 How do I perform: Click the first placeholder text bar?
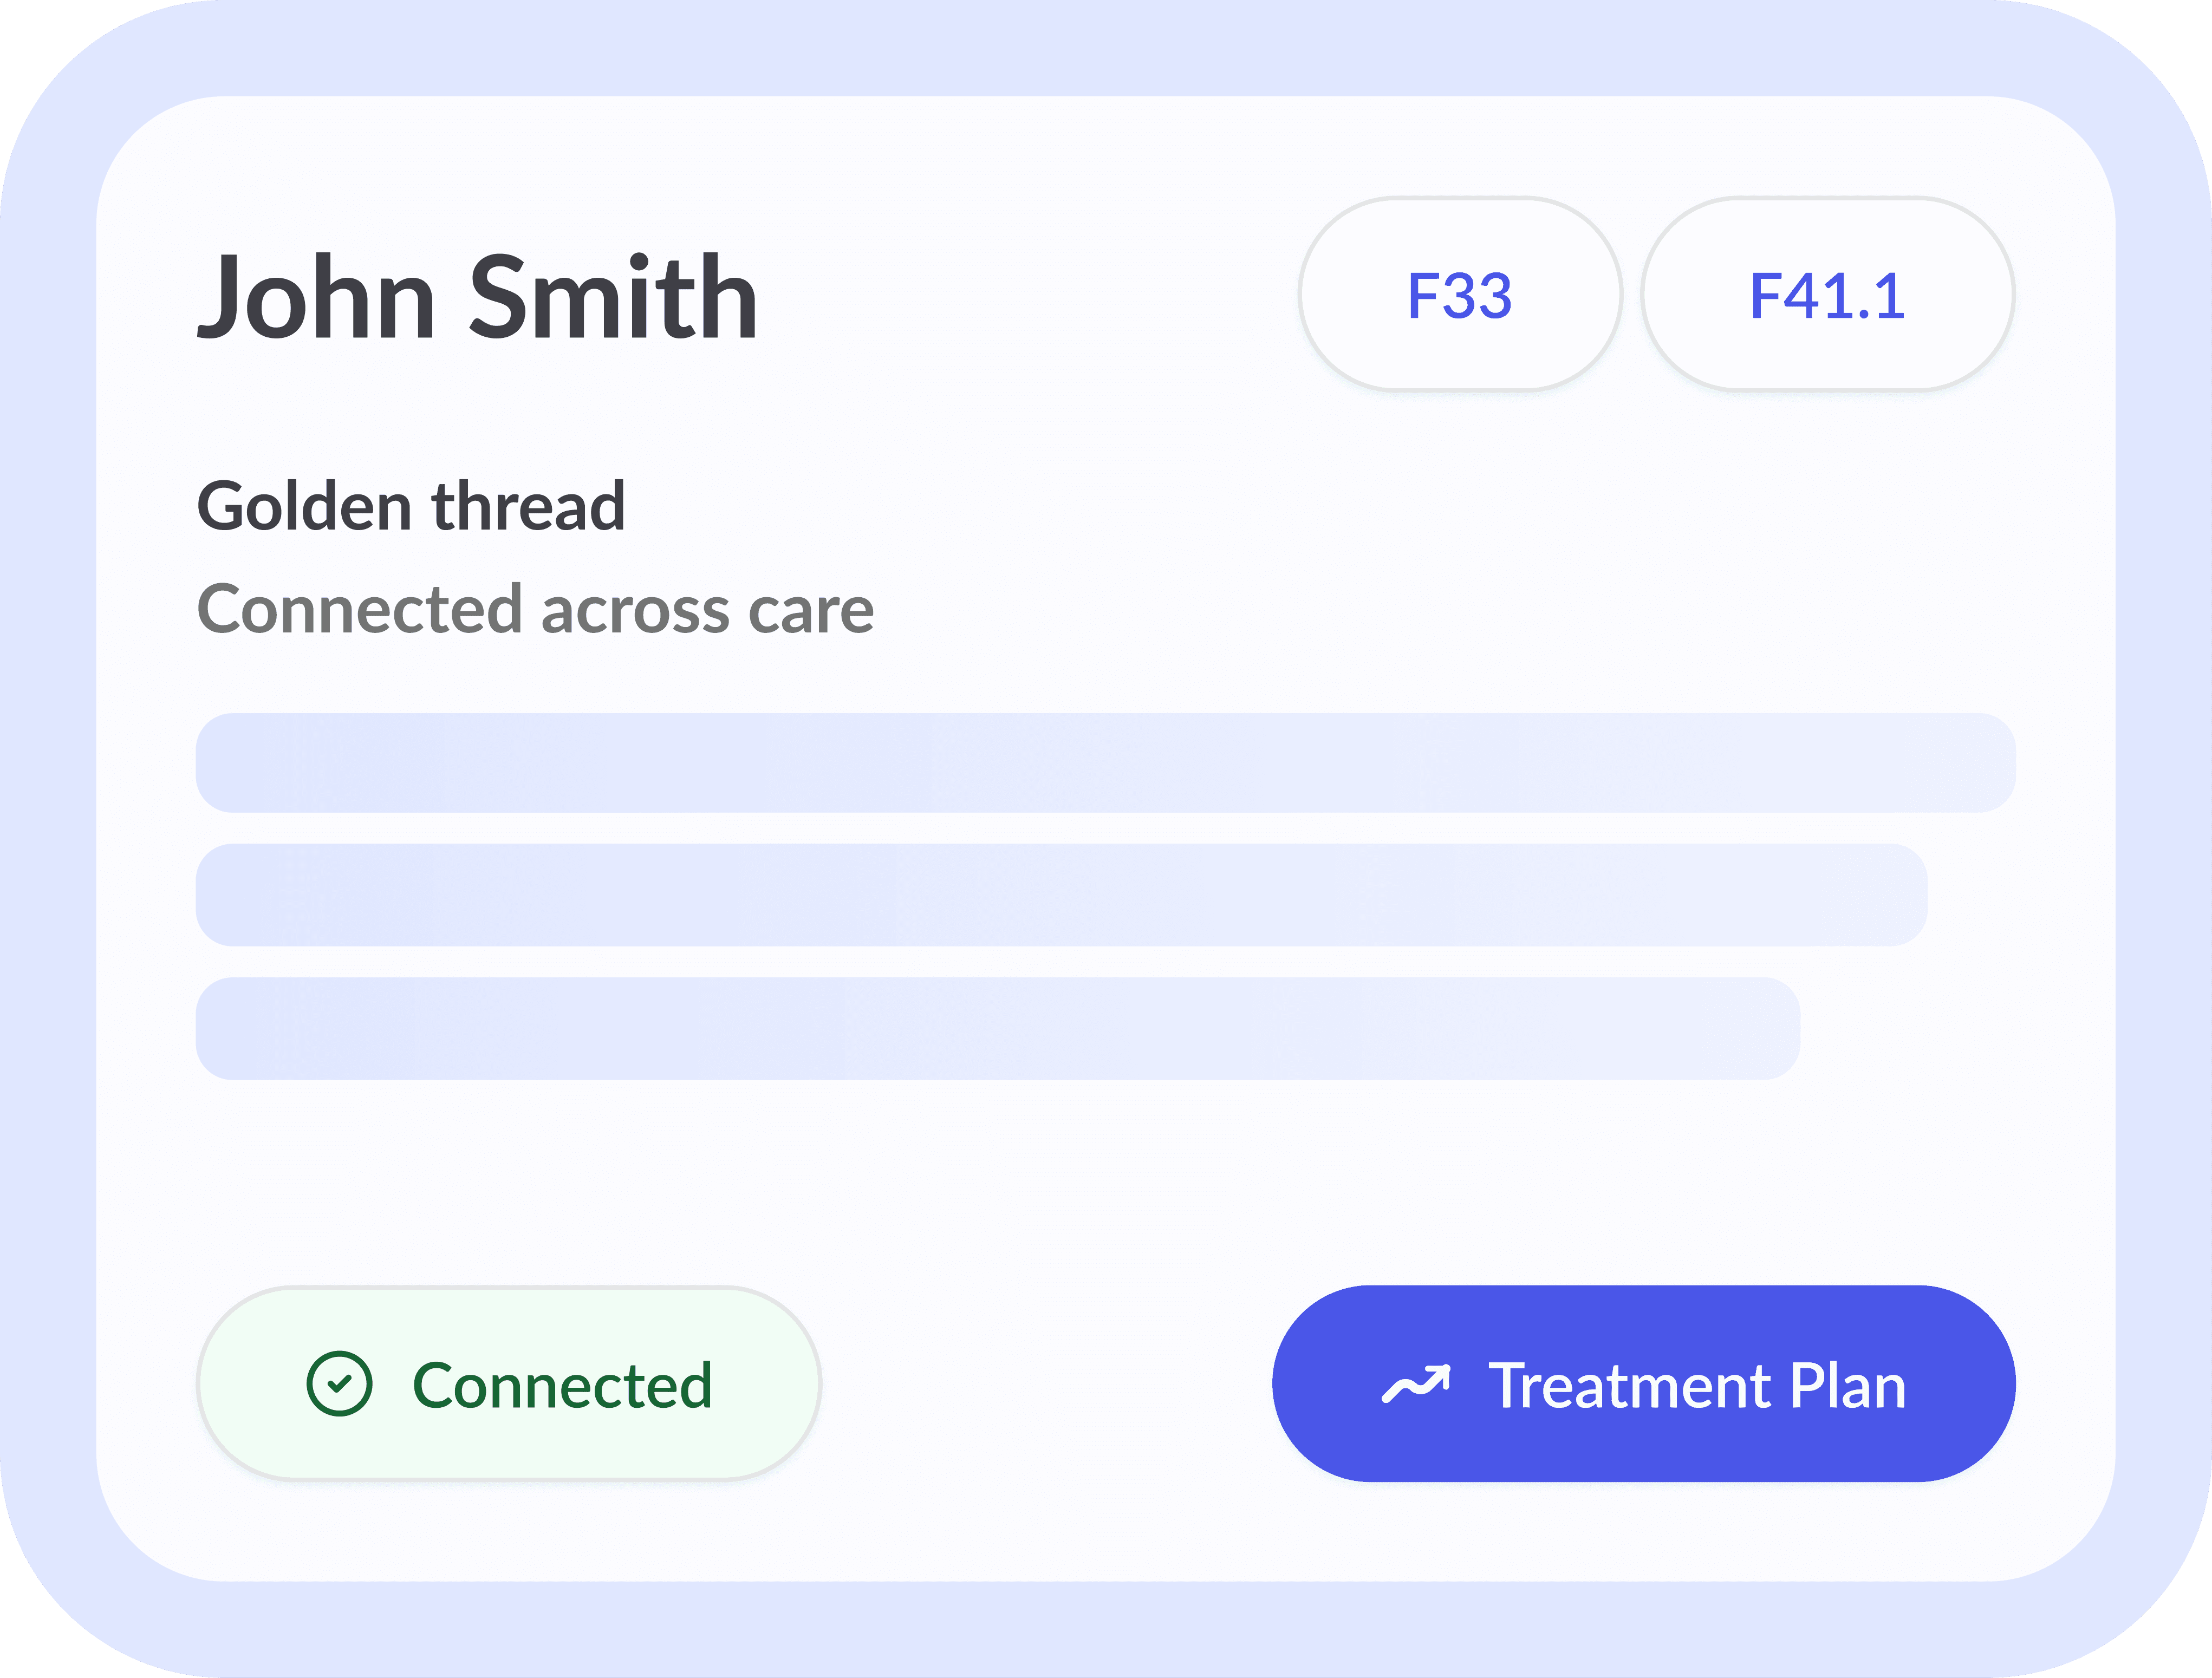click(1106, 762)
